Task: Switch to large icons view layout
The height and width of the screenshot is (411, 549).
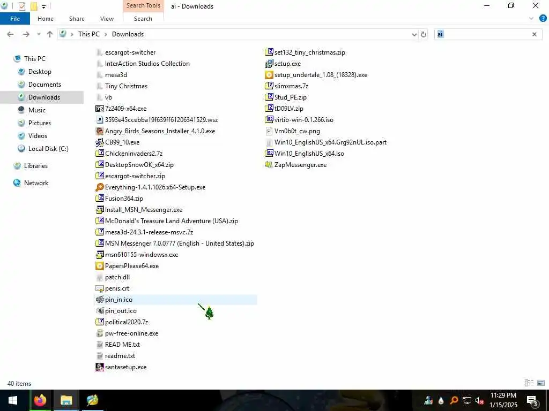Action: tap(540, 383)
